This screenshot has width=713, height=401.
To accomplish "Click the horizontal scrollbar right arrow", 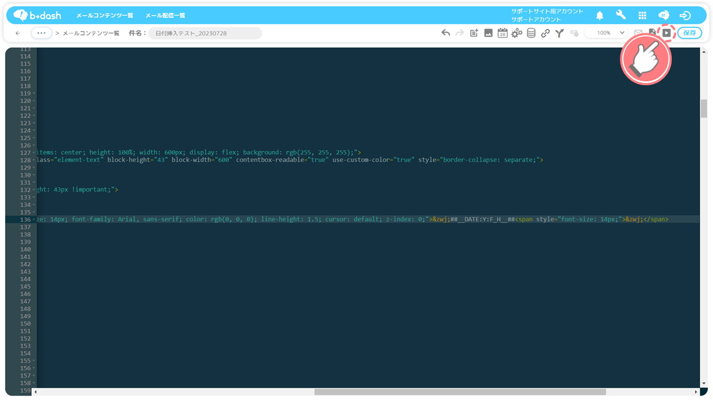I will coord(696,392).
